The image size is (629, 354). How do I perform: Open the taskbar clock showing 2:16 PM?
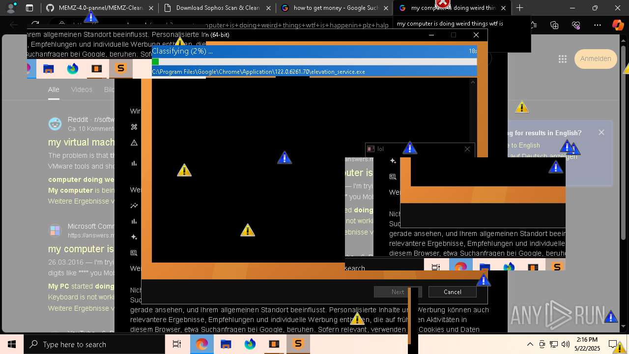coord(587,344)
